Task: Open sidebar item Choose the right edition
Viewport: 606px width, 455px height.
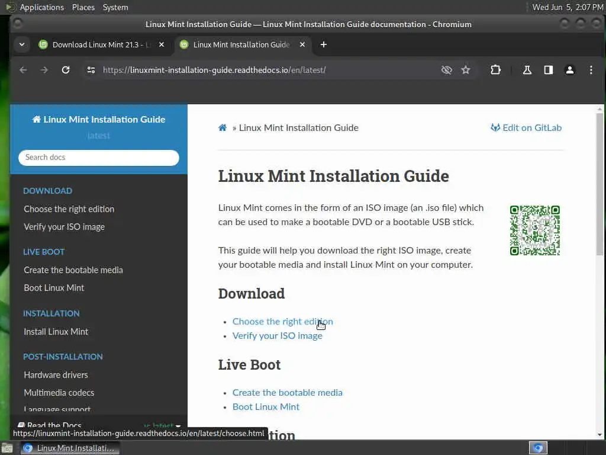Action: coord(69,209)
